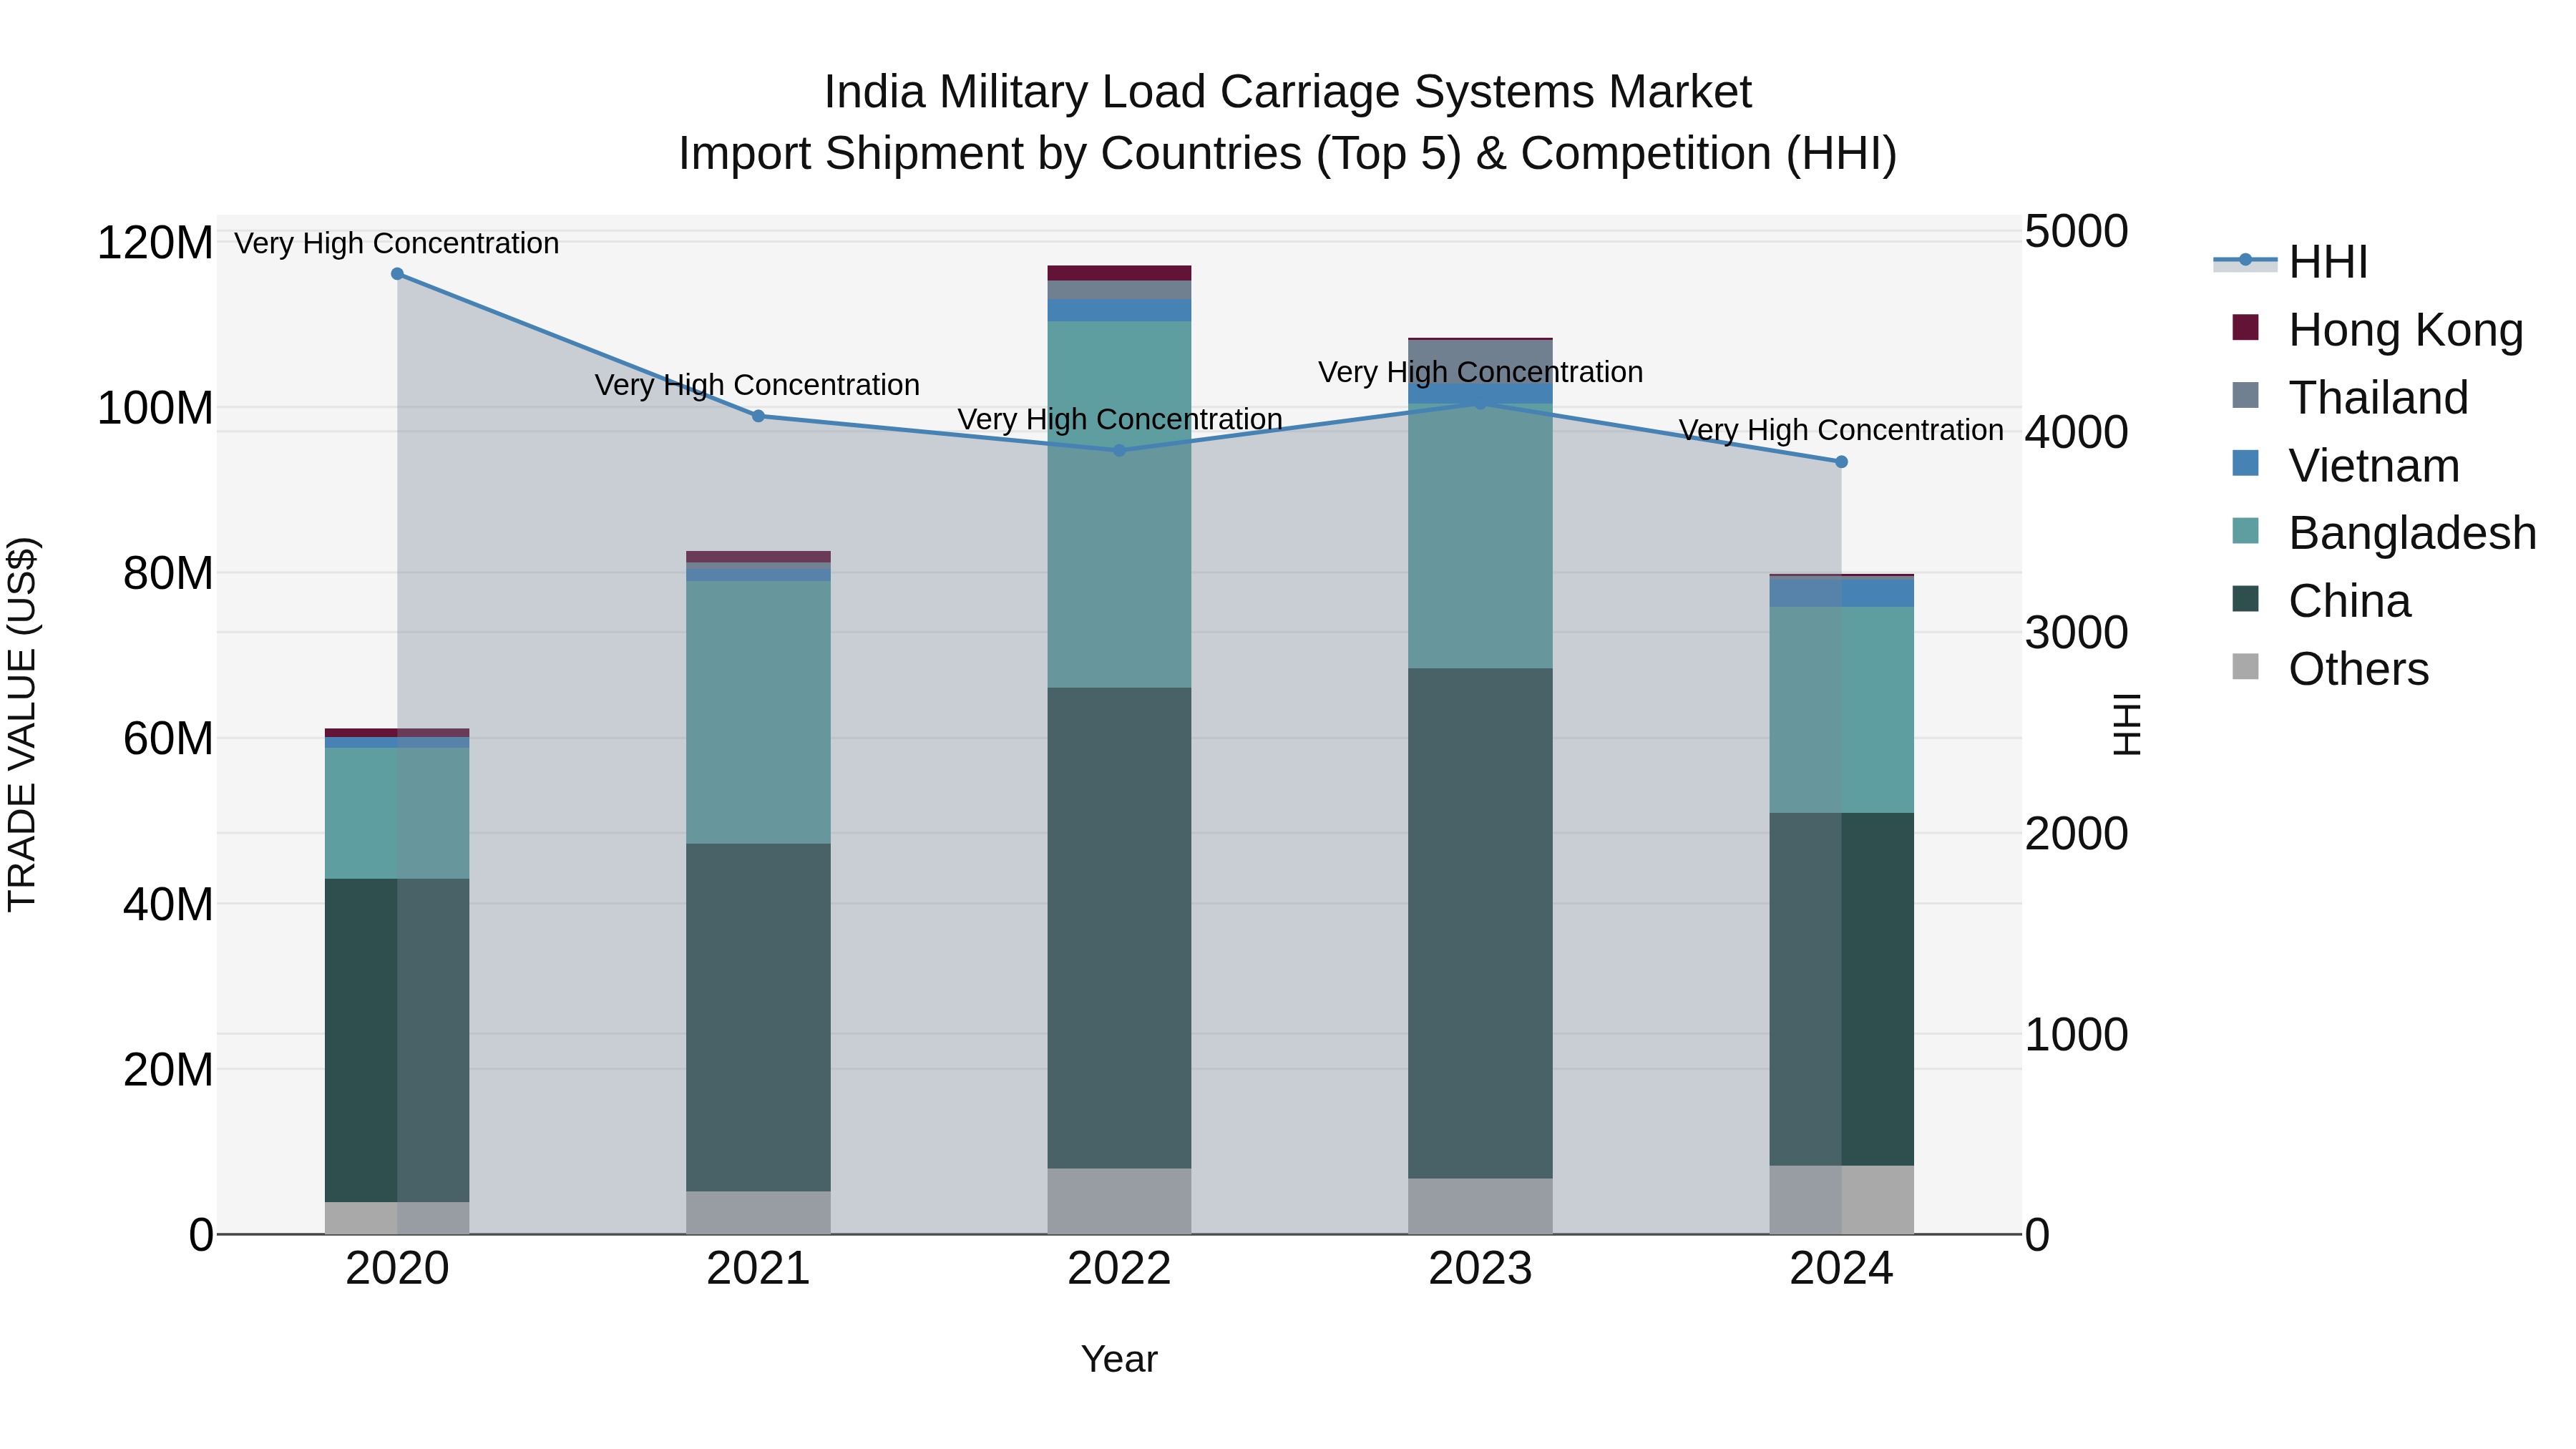Image resolution: width=2576 pixels, height=1449 pixels.
Task: Toggle China legend entry
Action: [x=2321, y=601]
